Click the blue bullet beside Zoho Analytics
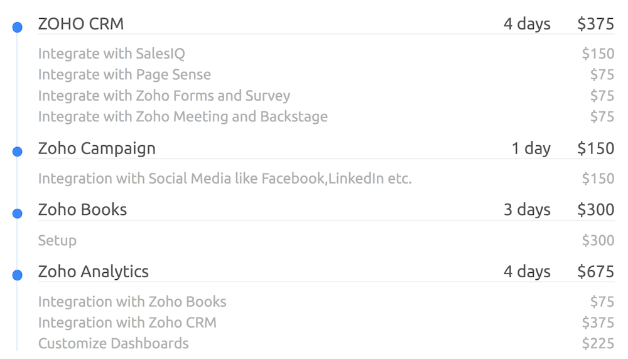The image size is (628, 359). 18,275
